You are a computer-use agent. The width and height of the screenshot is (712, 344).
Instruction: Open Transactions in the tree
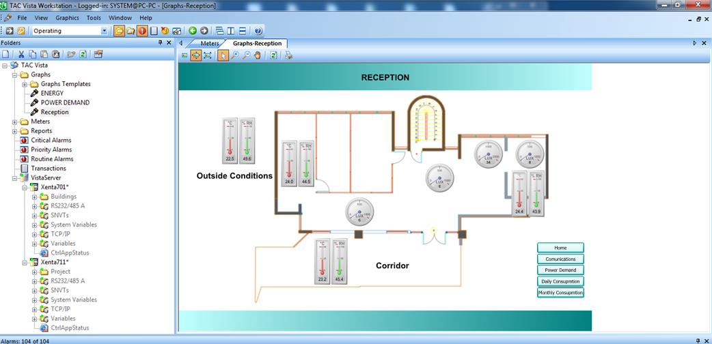(x=48, y=169)
